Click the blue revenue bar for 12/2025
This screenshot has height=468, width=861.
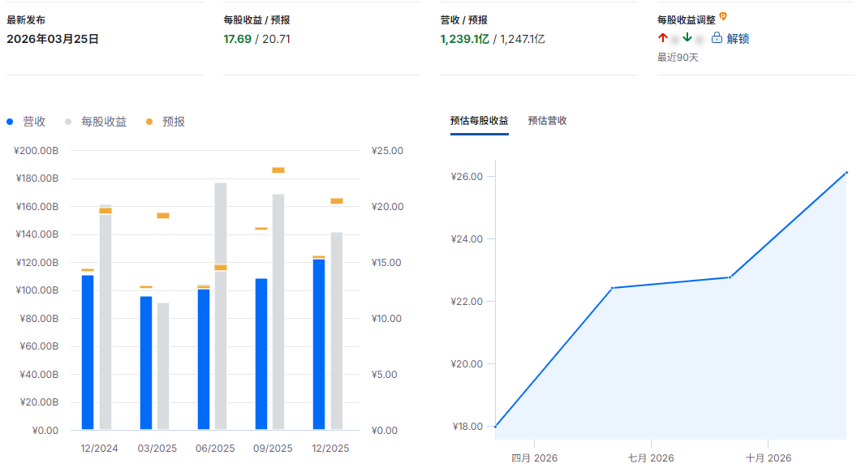point(317,341)
